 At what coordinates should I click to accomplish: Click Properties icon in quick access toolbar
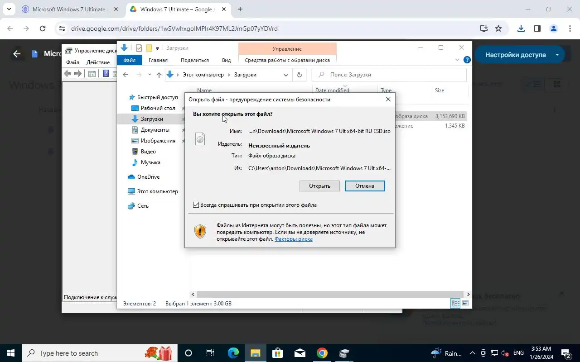(x=139, y=48)
